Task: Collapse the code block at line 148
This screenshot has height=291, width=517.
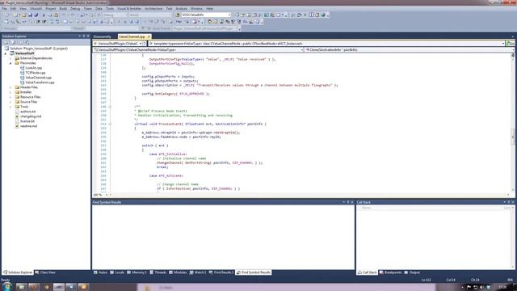Action: coord(110,107)
